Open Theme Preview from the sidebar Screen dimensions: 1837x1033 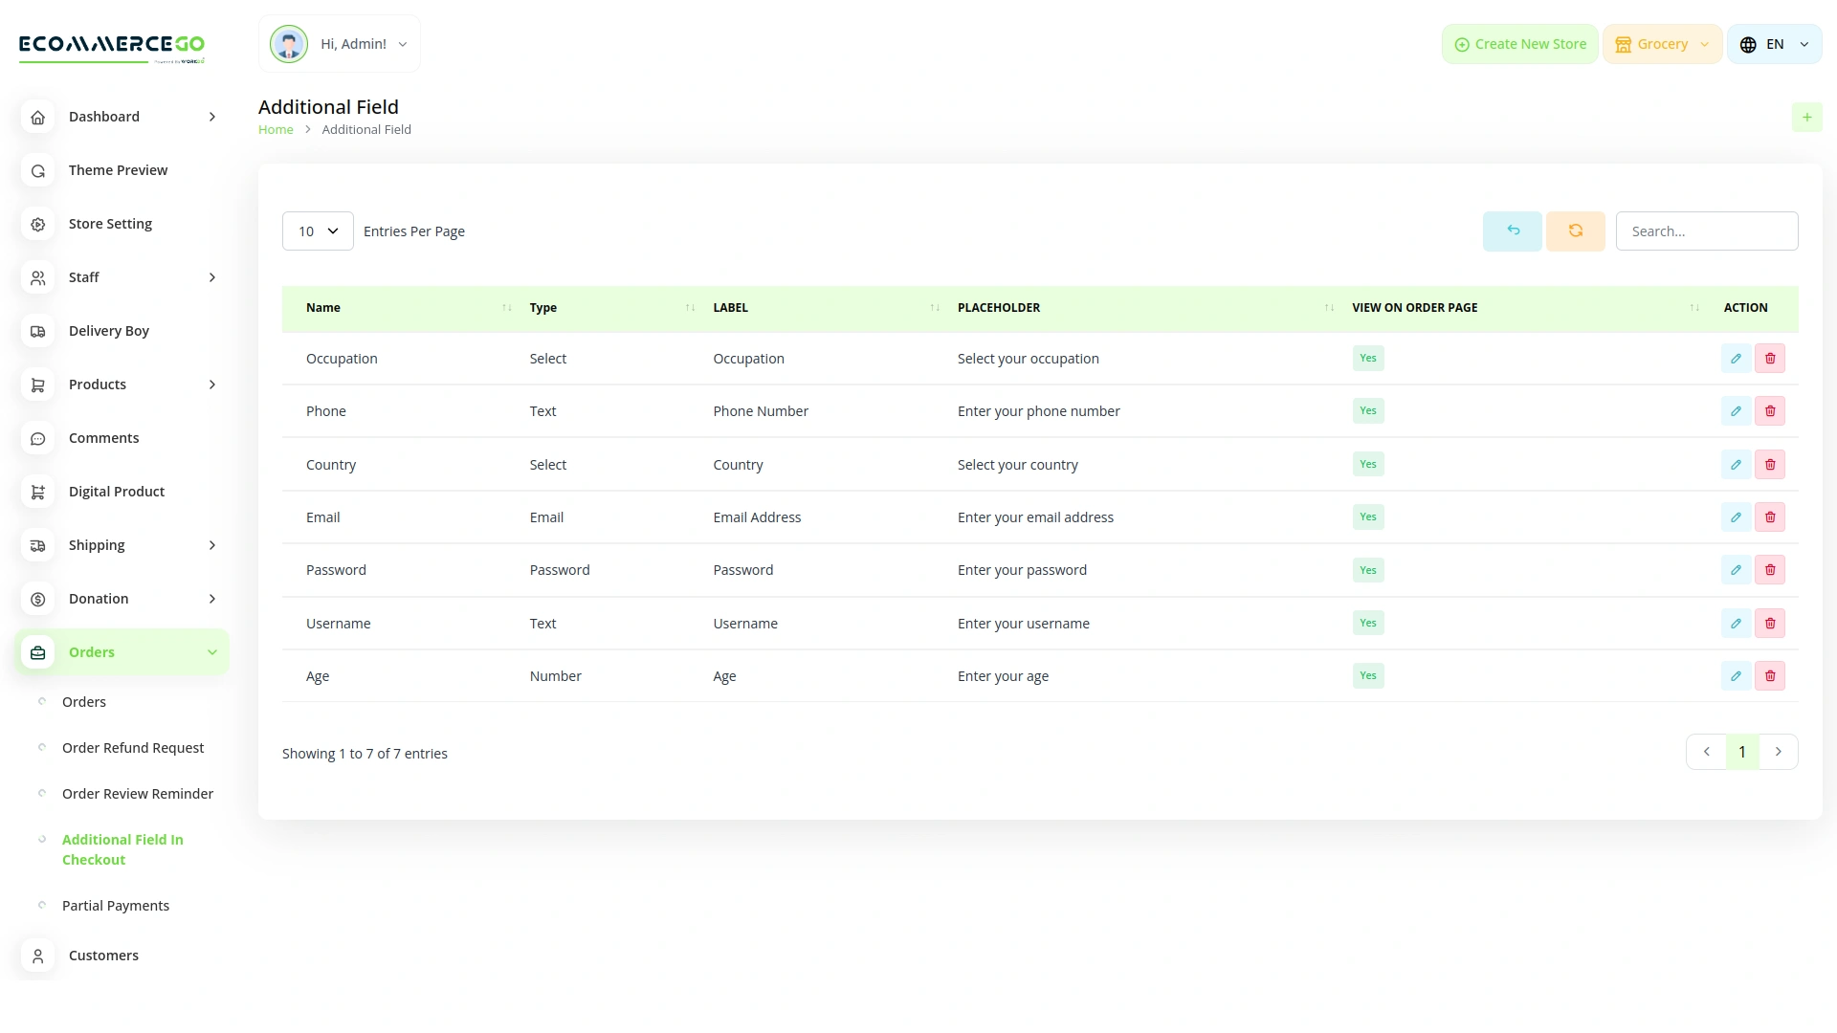[x=118, y=169]
